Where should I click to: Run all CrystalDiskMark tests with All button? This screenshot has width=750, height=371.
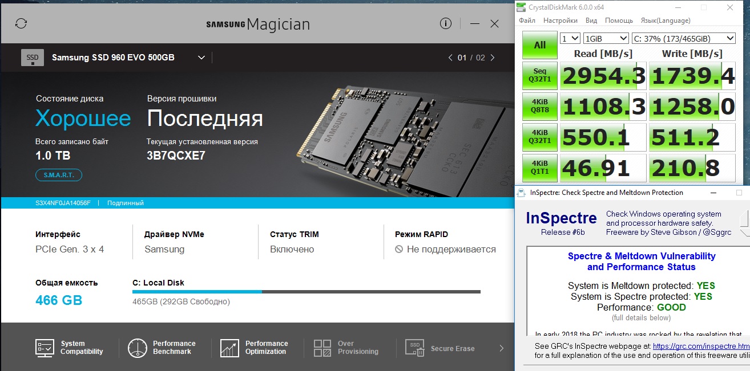[x=539, y=45]
